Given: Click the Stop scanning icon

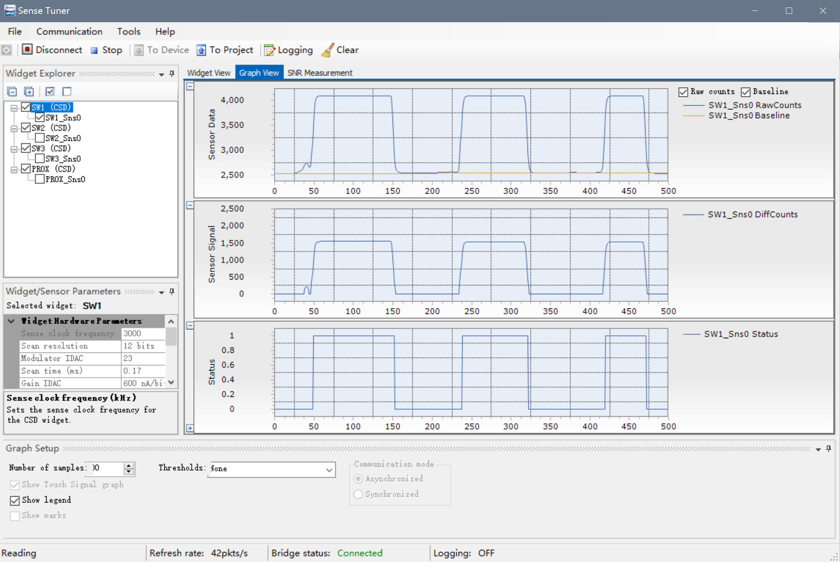Looking at the screenshot, I should pos(94,50).
